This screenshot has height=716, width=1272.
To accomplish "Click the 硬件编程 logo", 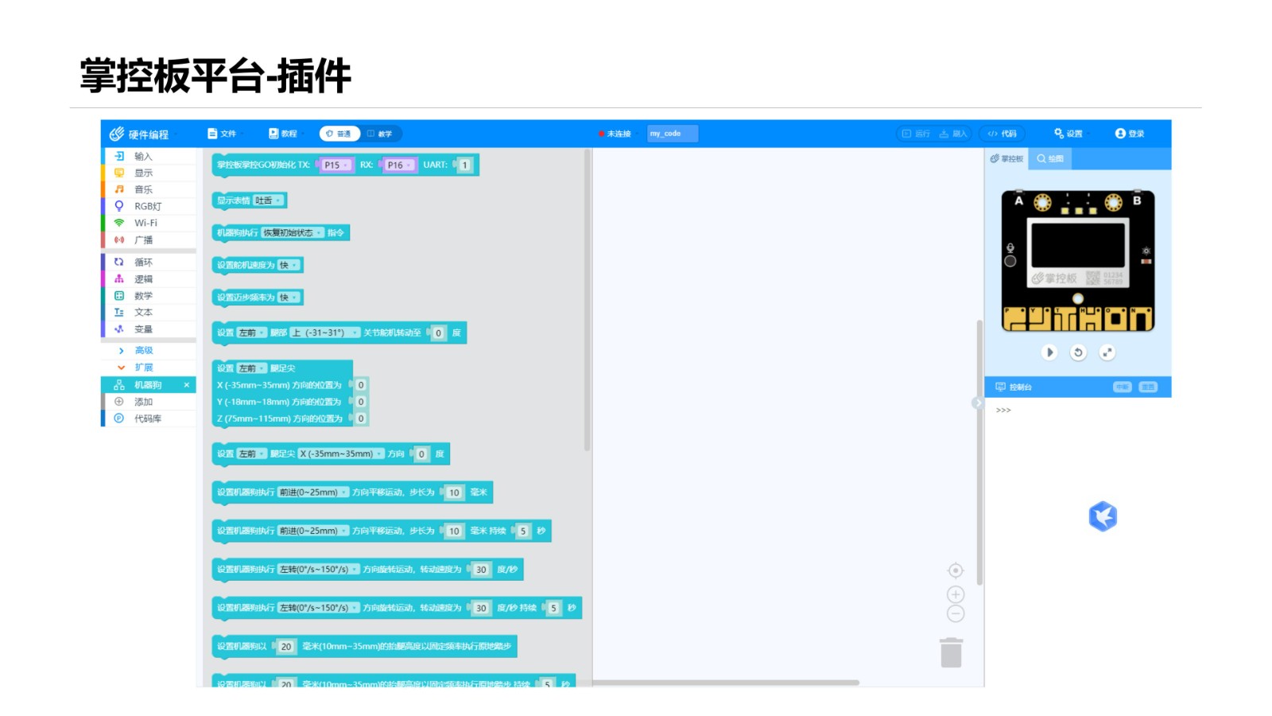I will coord(139,134).
